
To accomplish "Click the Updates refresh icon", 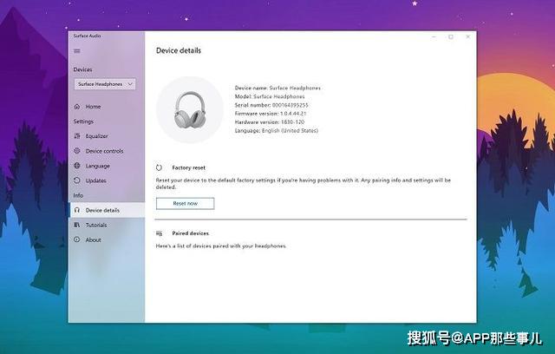I will pos(77,180).
